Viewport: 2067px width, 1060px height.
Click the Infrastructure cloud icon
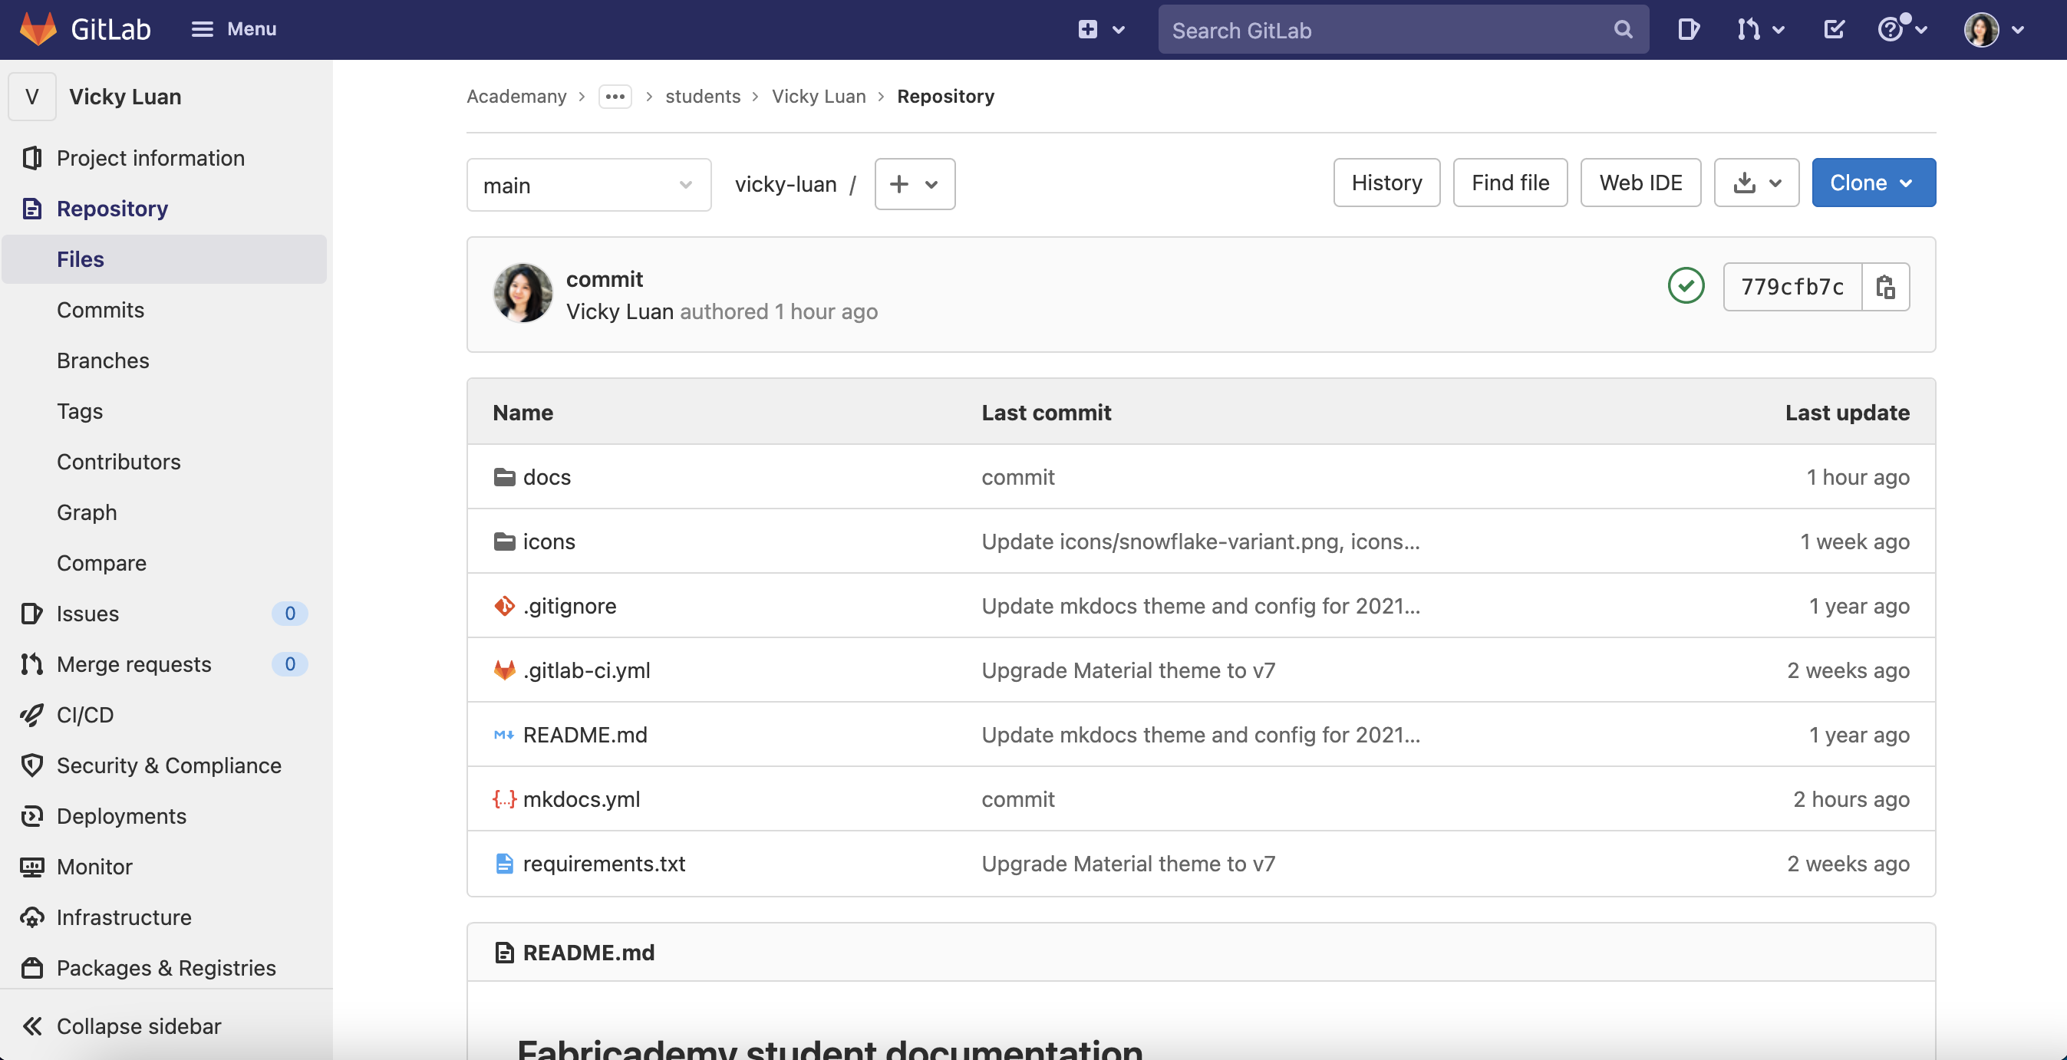tap(32, 917)
